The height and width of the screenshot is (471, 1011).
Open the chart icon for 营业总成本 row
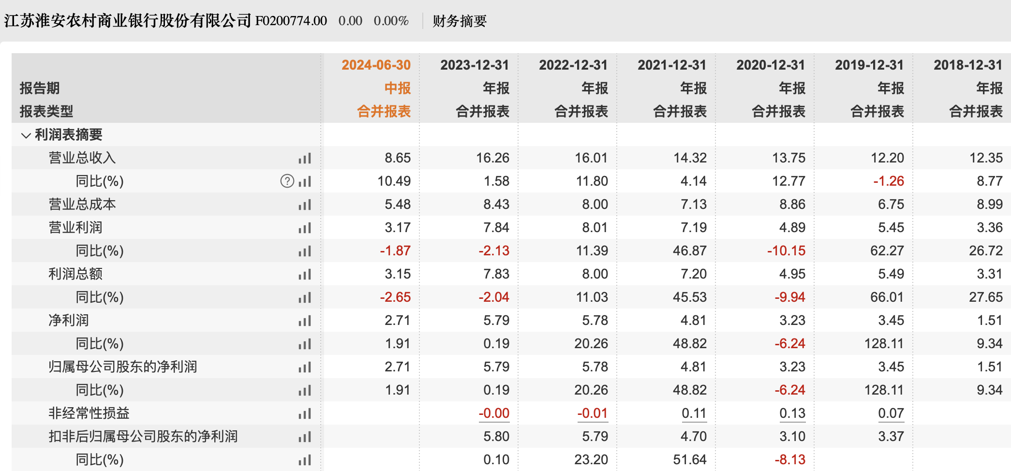pos(305,205)
